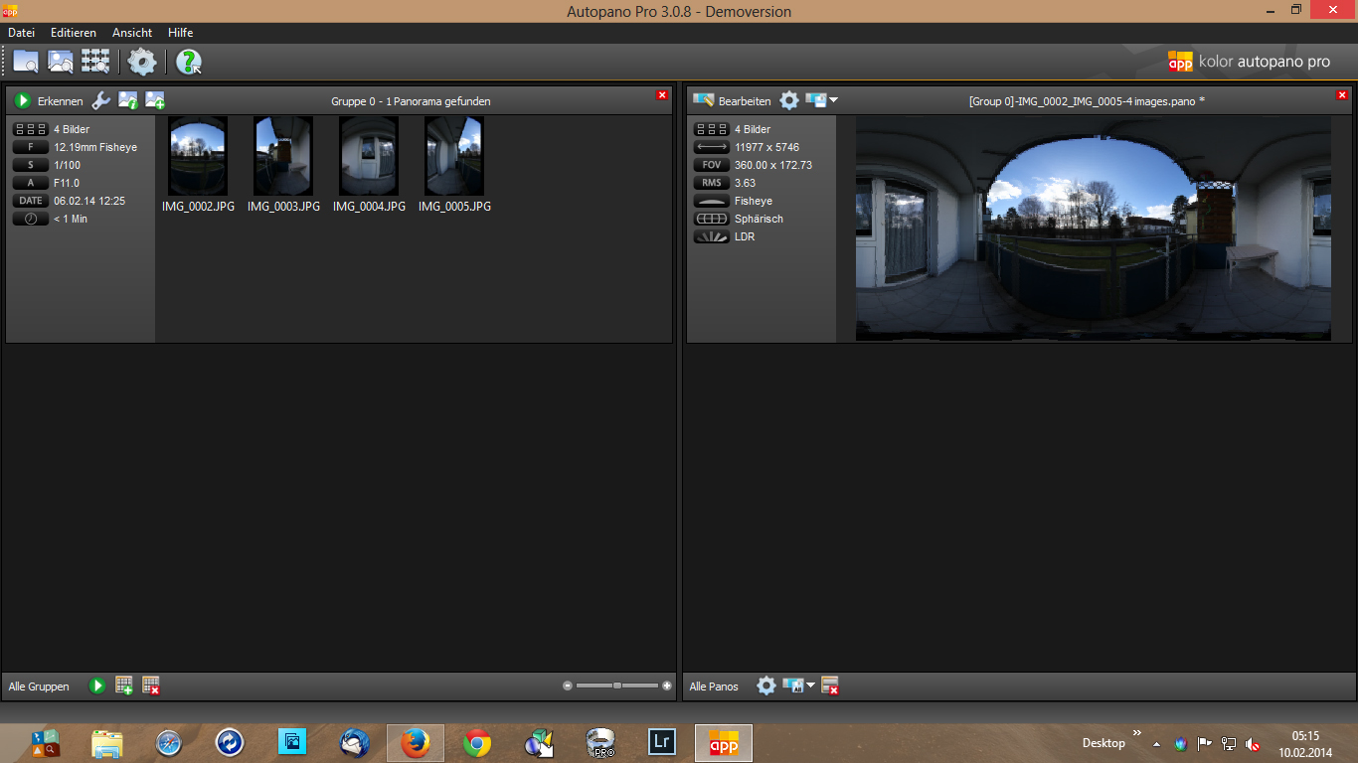Click the remove all panoramas icon beside Alle Panos

tap(830, 686)
